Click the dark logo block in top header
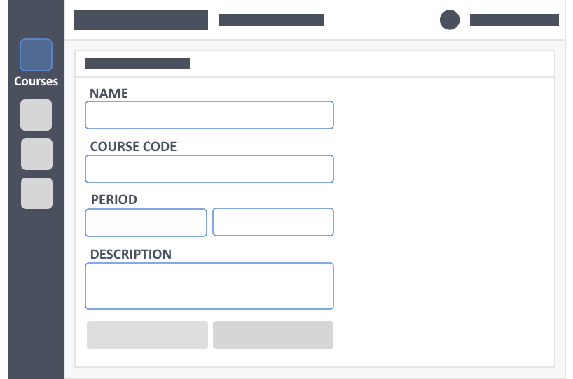This screenshot has width=573, height=379. [141, 20]
